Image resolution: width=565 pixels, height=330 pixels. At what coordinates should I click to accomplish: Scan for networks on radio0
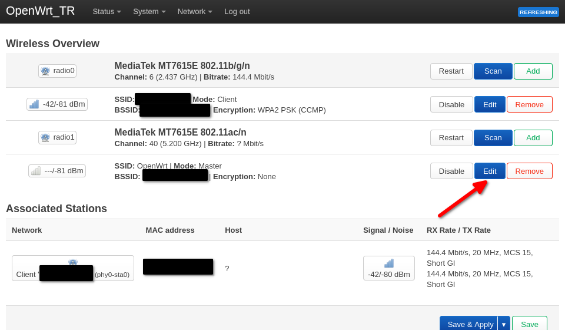[493, 71]
